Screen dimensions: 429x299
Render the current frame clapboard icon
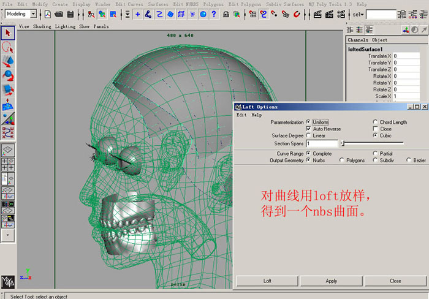(317, 14)
